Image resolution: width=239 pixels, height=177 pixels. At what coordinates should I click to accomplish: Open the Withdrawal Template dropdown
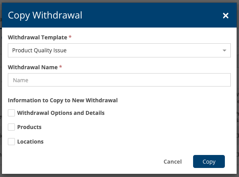coord(119,50)
